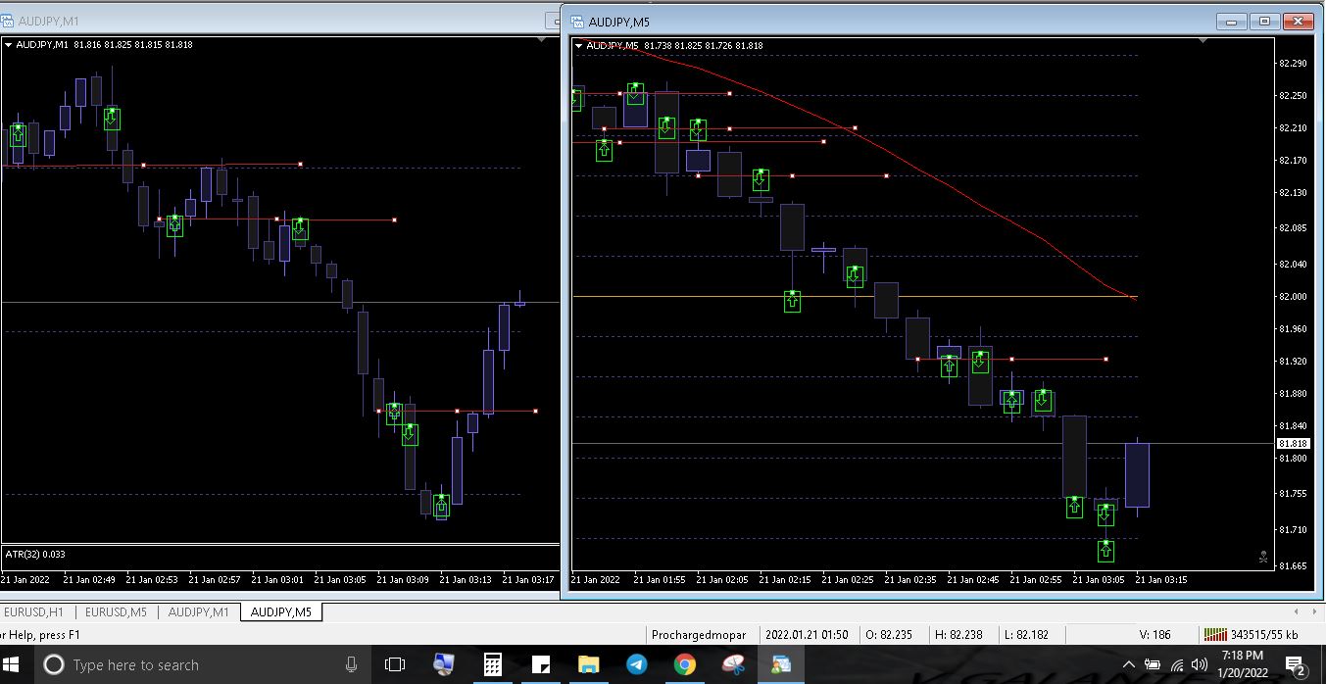1326x684 pixels.
Task: Show hidden system tray icons
Action: [x=1129, y=665]
